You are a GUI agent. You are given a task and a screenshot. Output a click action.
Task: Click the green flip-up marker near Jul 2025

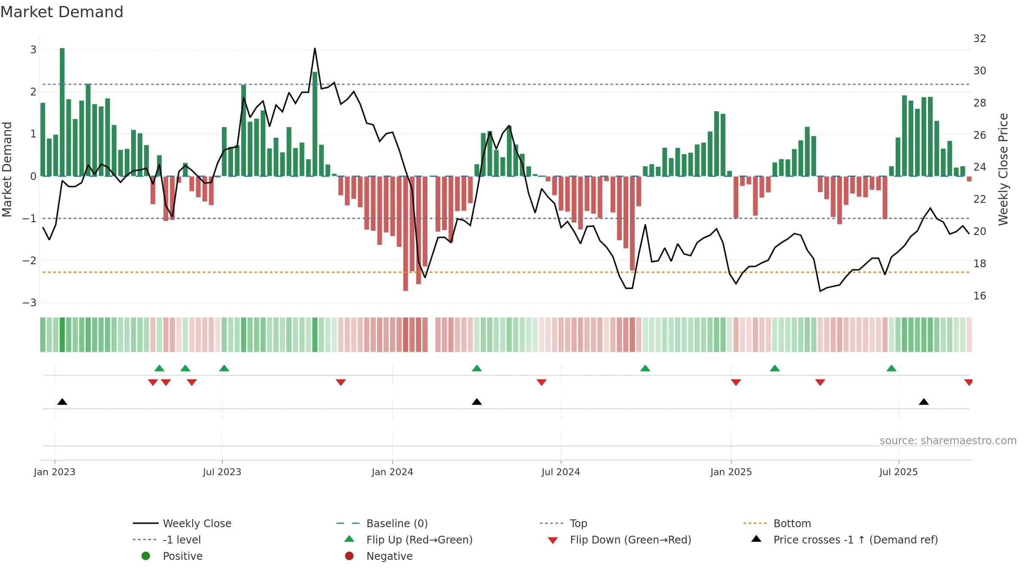(891, 368)
